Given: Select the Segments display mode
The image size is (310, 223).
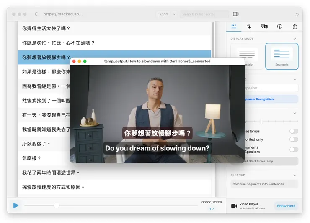Looking at the screenshot, I should (282, 56).
